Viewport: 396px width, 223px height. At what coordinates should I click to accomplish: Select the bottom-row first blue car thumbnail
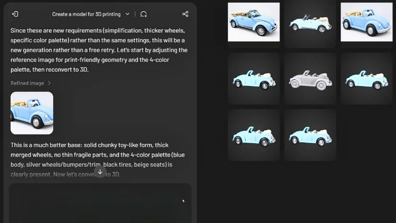[253, 135]
